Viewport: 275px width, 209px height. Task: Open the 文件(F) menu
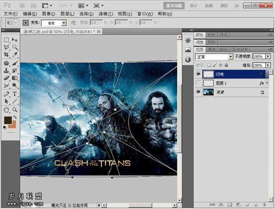10,14
